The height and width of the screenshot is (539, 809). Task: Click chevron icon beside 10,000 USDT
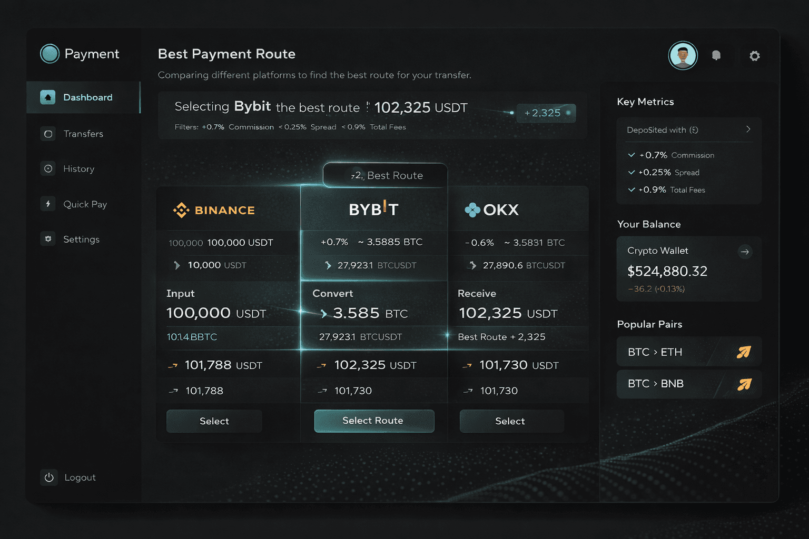177,265
